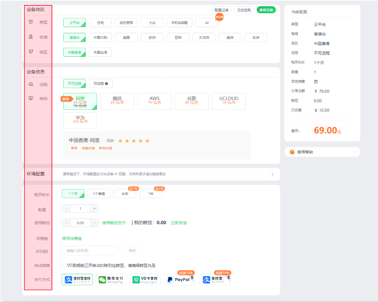Viewport: 378px width, 302px height.
Task: Select the 本机&自配 device type
Action: click(180, 22)
